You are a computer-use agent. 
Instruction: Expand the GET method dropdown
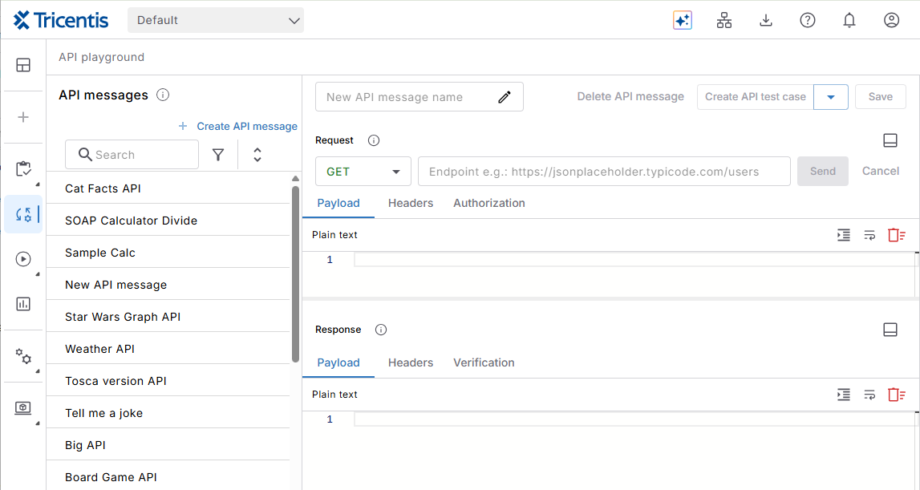click(364, 172)
